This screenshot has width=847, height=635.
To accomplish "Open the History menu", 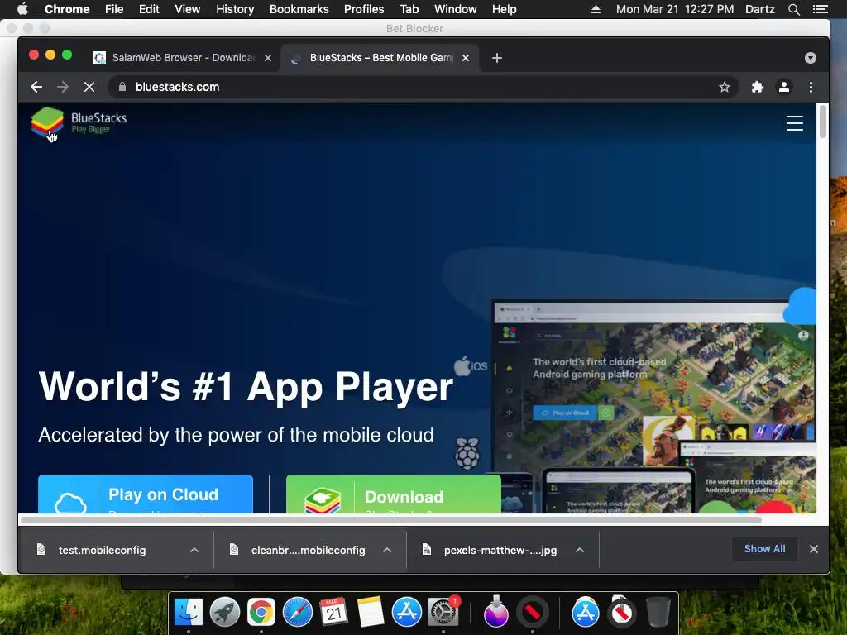I will [x=235, y=9].
